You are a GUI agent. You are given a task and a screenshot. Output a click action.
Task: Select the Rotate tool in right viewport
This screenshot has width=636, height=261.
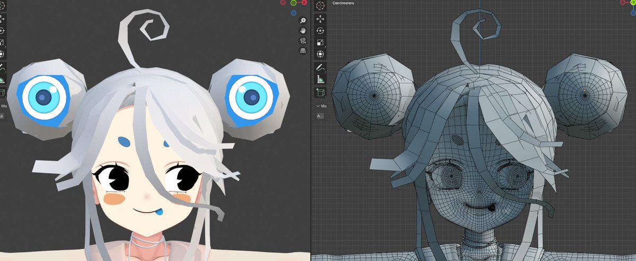click(320, 31)
